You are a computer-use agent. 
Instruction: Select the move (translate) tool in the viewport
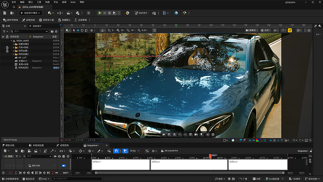pos(78,30)
